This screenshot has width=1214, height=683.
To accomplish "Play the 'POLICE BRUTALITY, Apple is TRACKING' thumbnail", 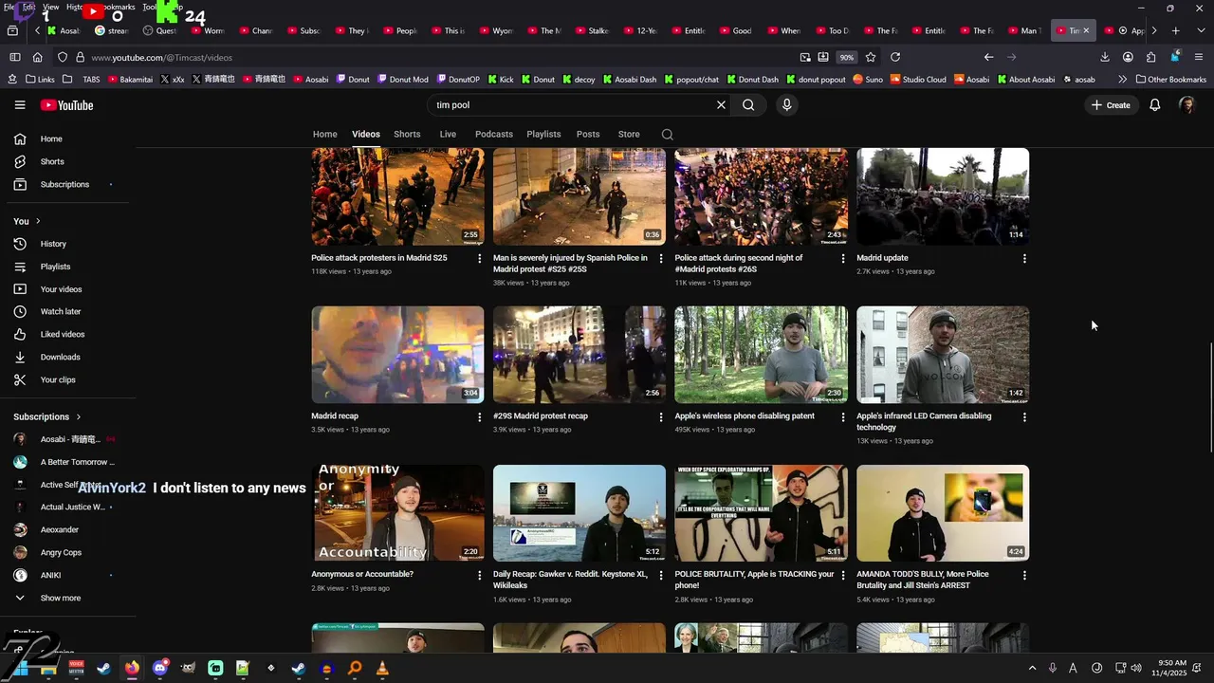I will pyautogui.click(x=761, y=513).
